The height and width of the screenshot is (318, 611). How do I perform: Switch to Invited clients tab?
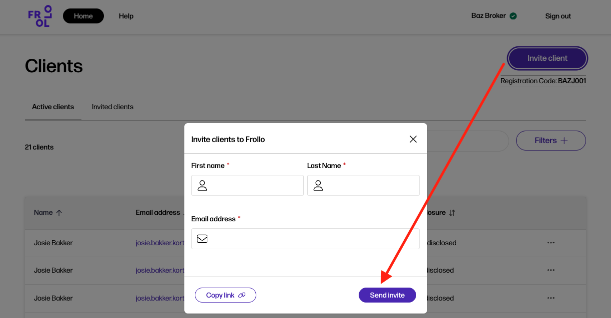tap(112, 107)
